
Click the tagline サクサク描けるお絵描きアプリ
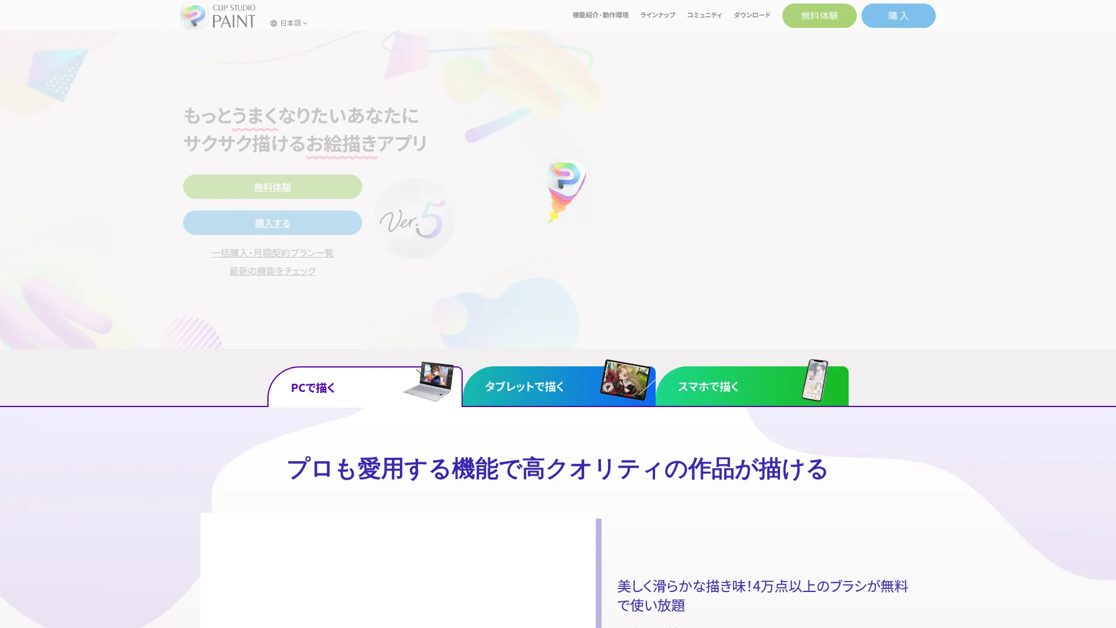pos(306,143)
